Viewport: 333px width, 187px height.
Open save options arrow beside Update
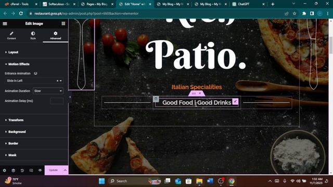(65, 170)
